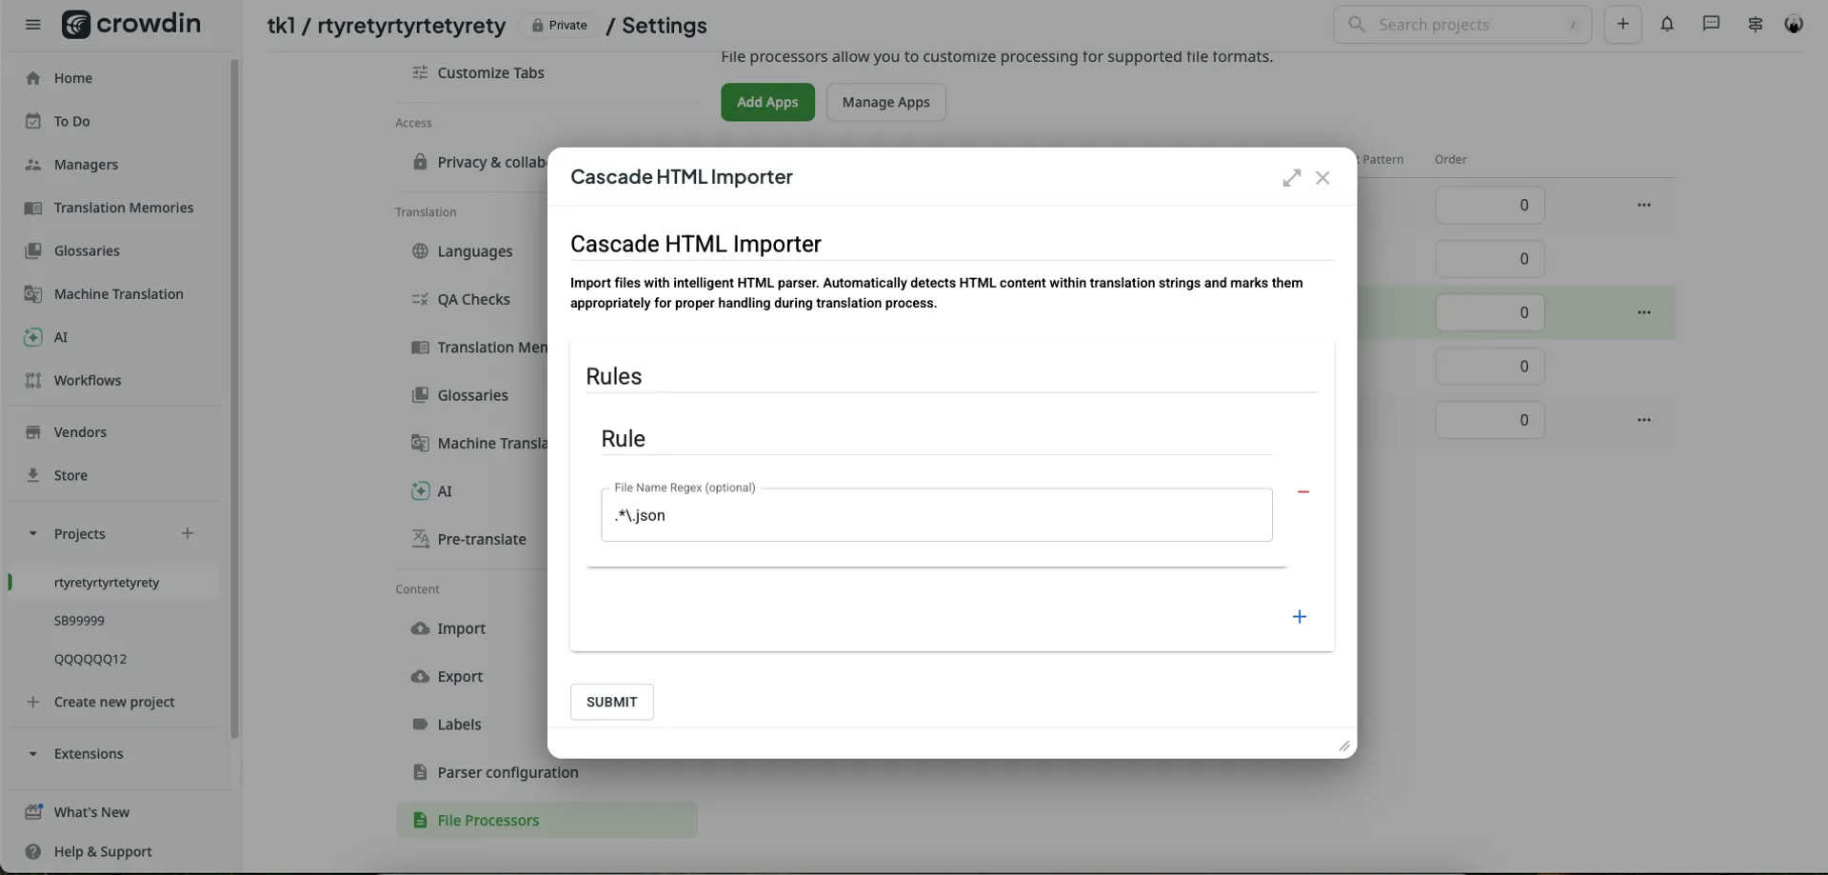The image size is (1828, 875).
Task: Open the notifications bell
Action: pyautogui.click(x=1667, y=25)
